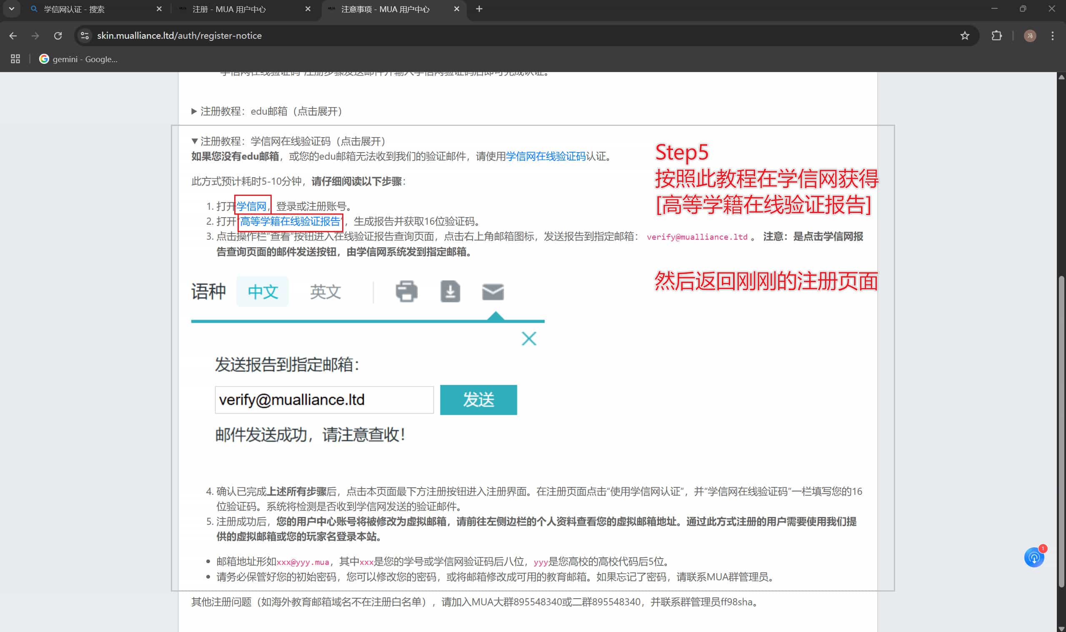
Task: Open the user profile avatar
Action: point(1030,36)
